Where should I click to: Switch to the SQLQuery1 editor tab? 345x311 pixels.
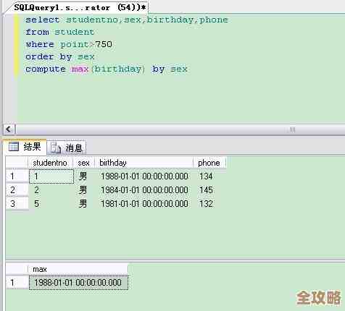pyautogui.click(x=80, y=7)
